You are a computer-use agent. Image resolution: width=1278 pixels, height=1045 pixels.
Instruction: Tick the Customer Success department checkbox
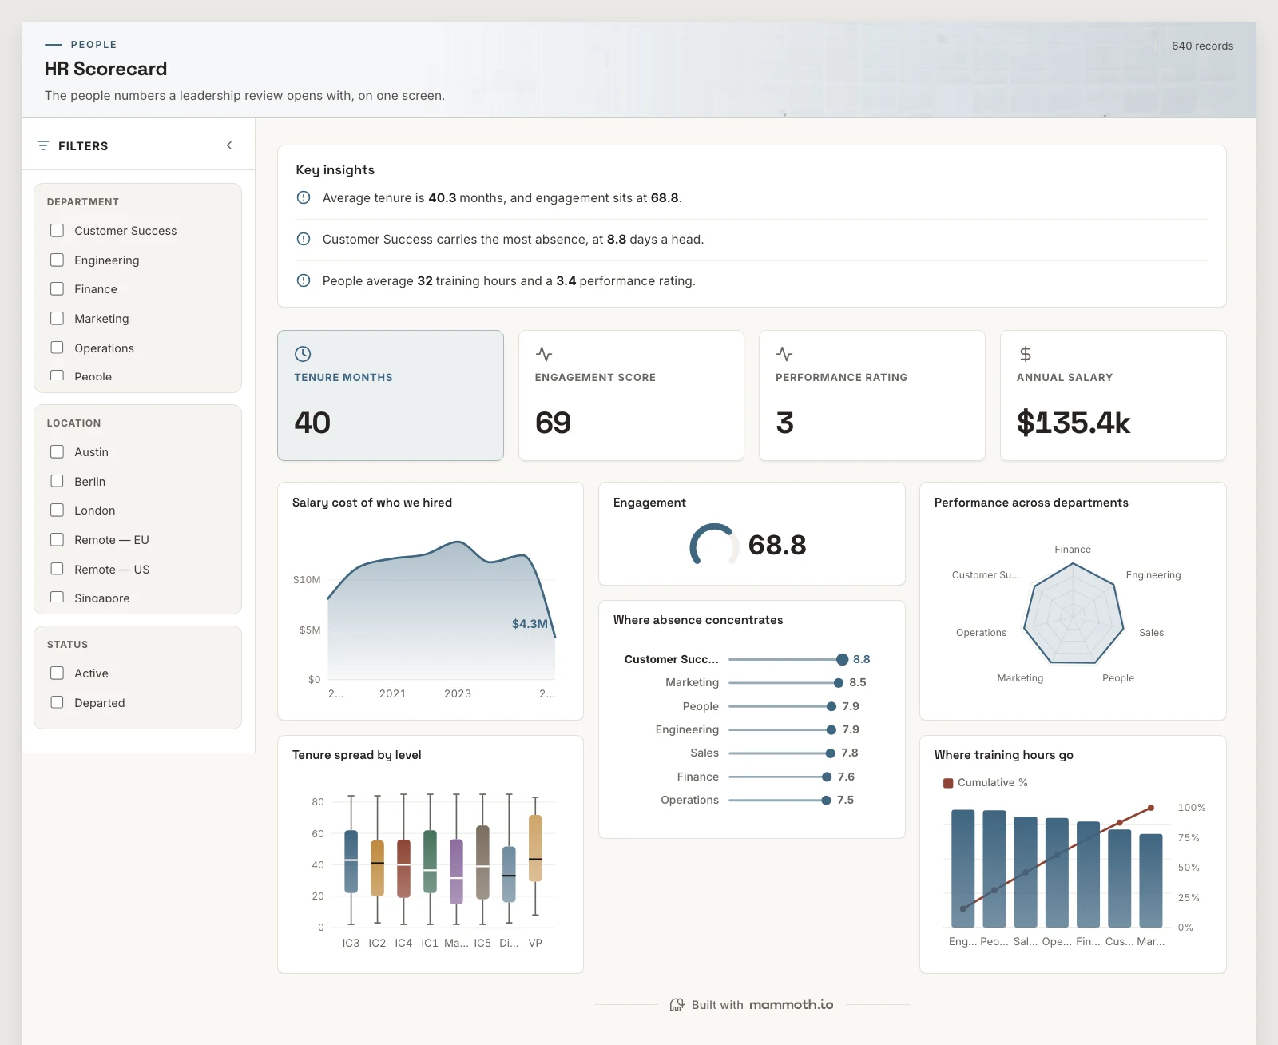click(x=57, y=230)
